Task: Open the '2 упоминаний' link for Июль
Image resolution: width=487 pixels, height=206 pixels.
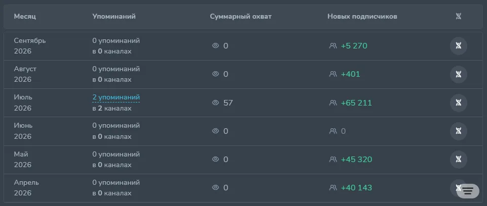Action: click(116, 97)
